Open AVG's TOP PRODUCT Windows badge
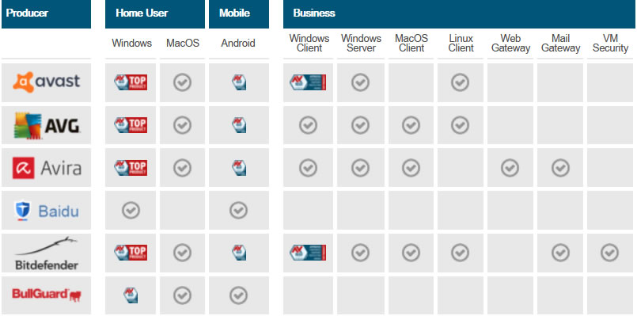 tap(131, 125)
